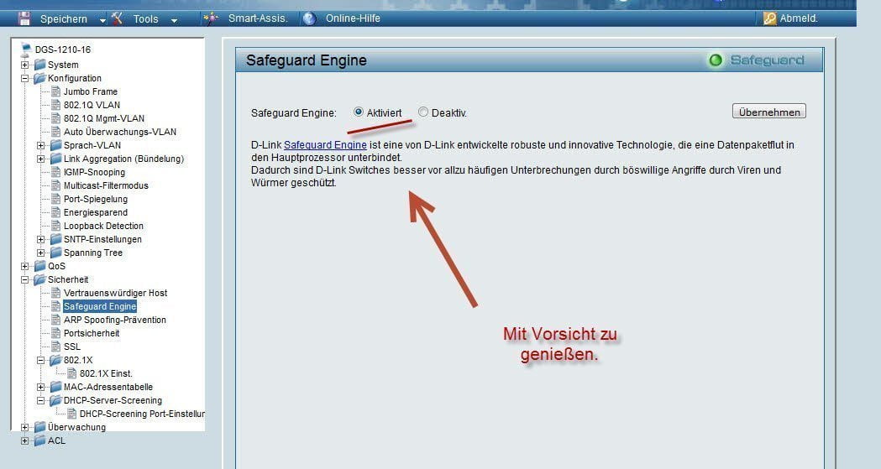Click the Loopback Detection page icon

coord(55,226)
